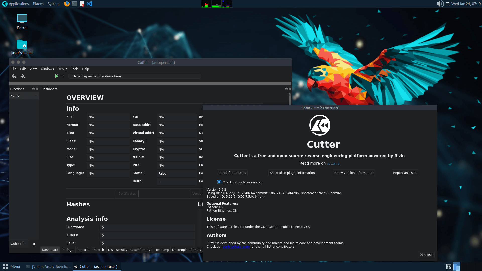
Task: Open the System menu
Action: [53, 4]
